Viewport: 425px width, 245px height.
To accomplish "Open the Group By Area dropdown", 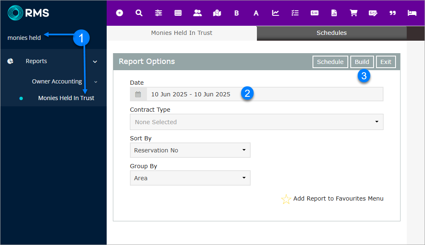I will pyautogui.click(x=190, y=178).
